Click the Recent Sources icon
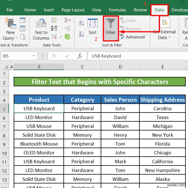This screenshot has width=188, height=188. pos(22,37)
